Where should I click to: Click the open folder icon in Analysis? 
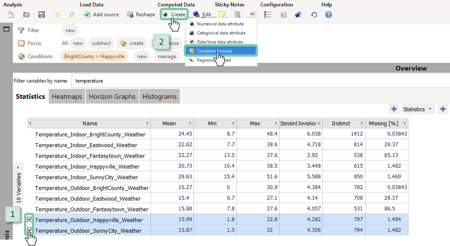[26, 15]
